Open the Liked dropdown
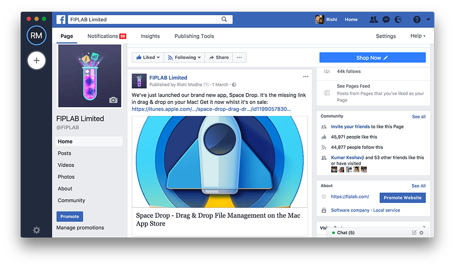 tap(148, 57)
